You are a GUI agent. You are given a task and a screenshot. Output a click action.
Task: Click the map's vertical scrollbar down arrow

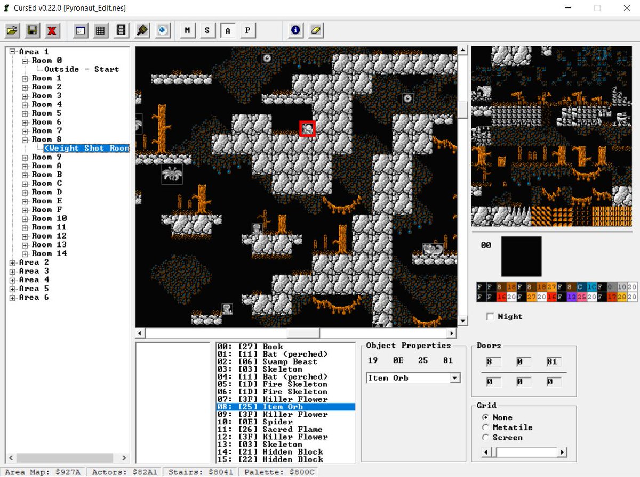[x=462, y=321]
